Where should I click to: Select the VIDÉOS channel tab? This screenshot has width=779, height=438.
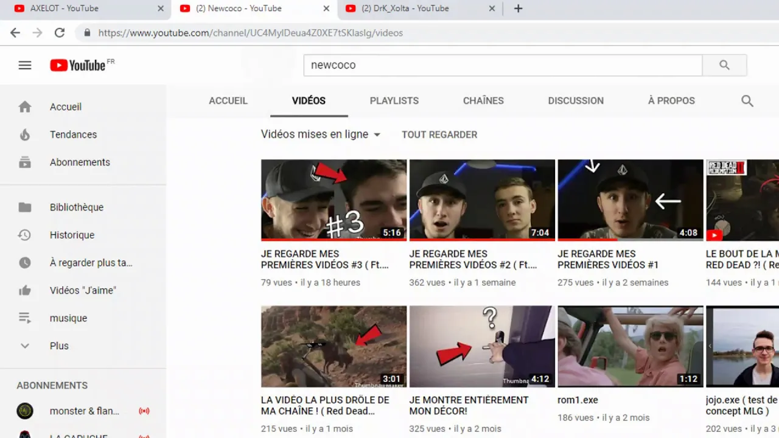click(x=309, y=101)
